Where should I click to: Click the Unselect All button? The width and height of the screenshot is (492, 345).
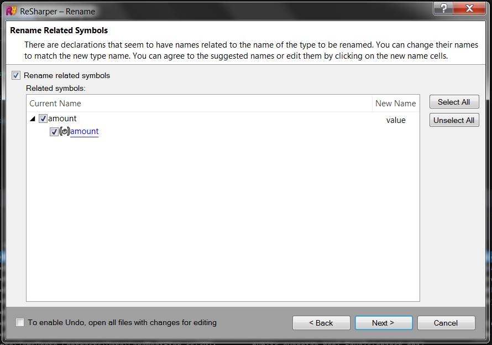point(454,120)
